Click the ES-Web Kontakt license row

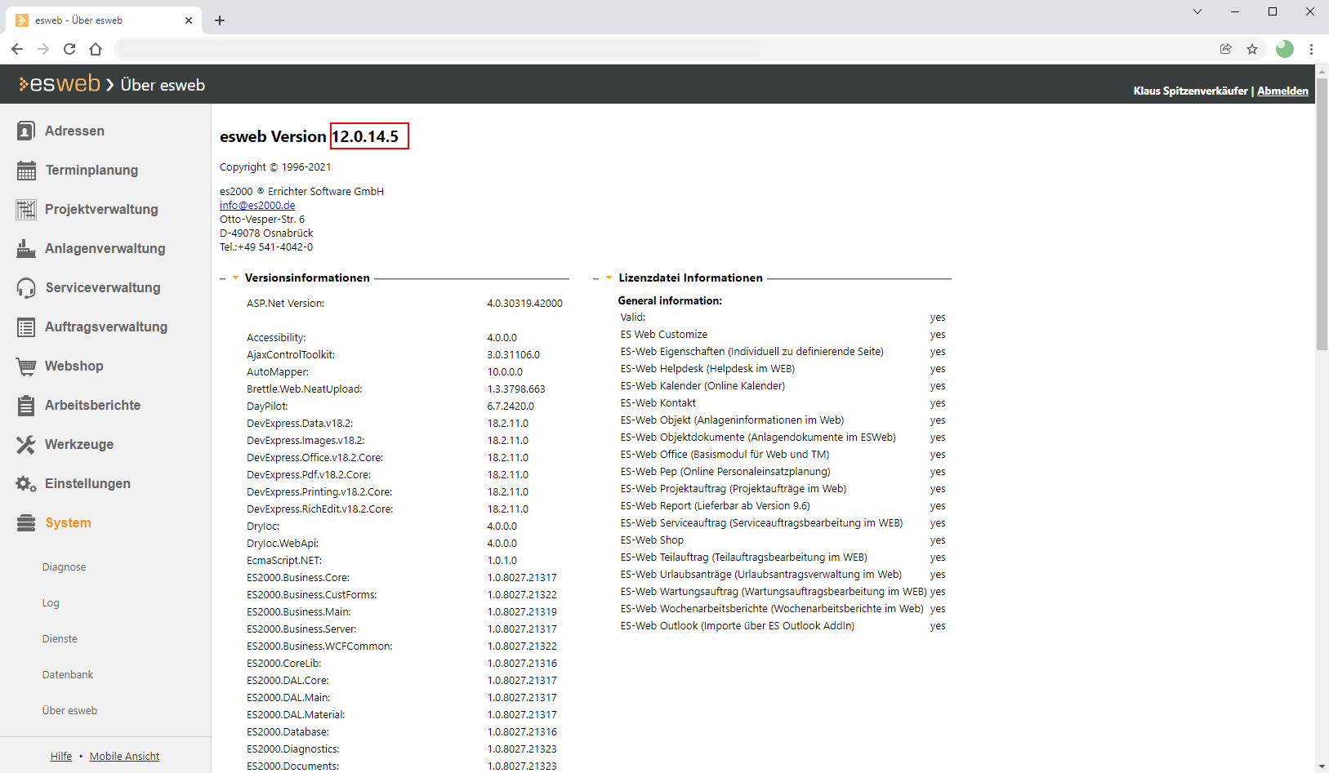click(783, 403)
